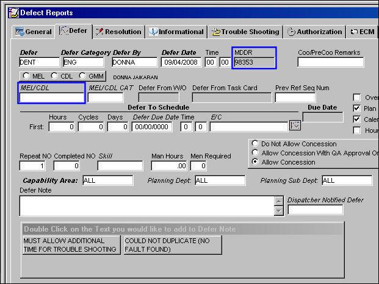Select the MEL radio button

coord(26,76)
